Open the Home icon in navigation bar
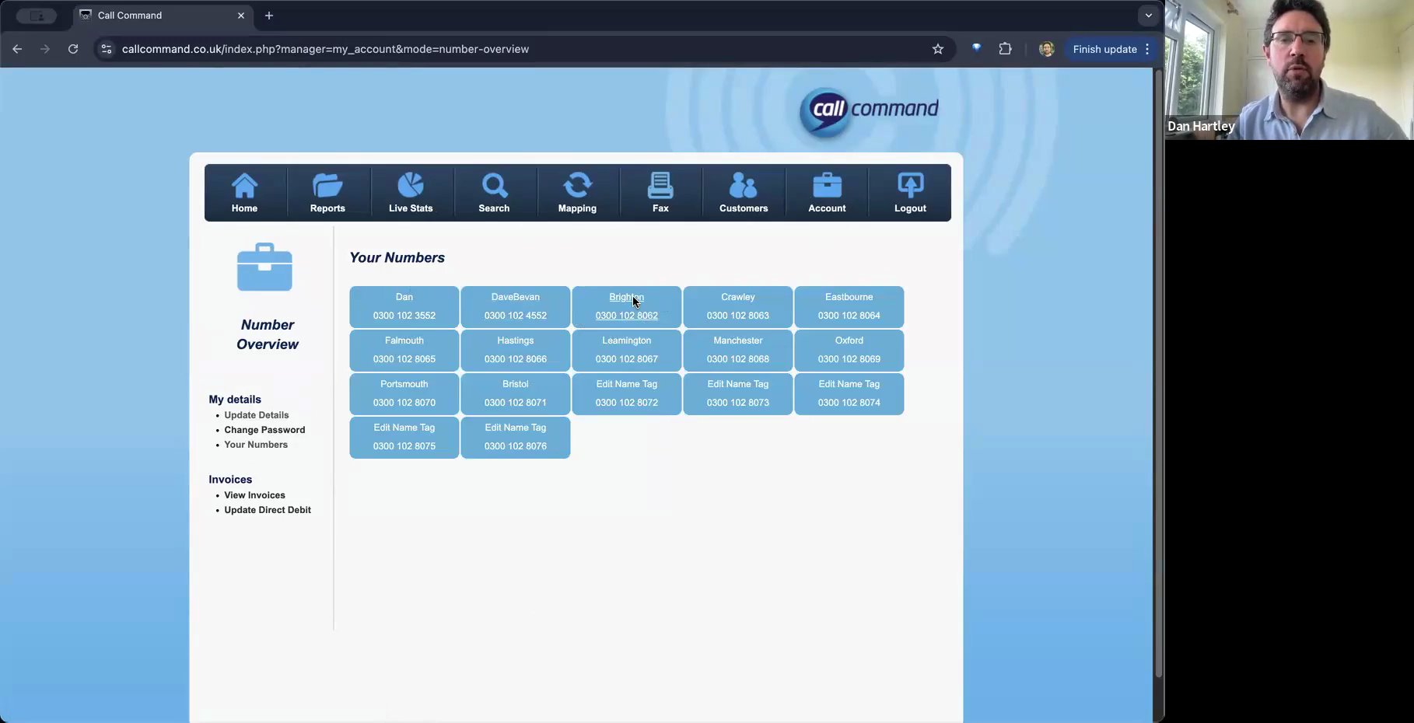 (244, 186)
